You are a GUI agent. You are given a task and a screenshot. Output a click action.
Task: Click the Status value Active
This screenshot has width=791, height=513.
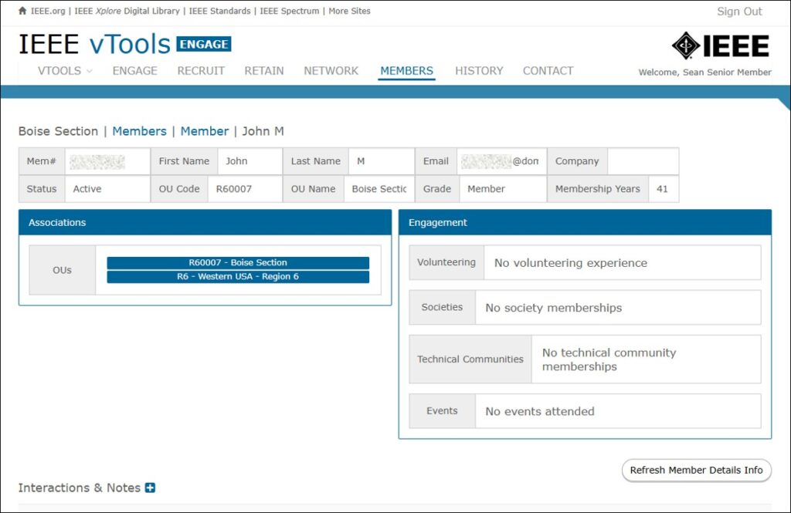(87, 189)
